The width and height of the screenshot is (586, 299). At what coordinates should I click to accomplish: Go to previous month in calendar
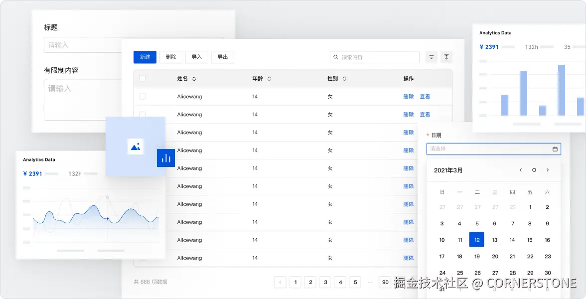click(521, 170)
